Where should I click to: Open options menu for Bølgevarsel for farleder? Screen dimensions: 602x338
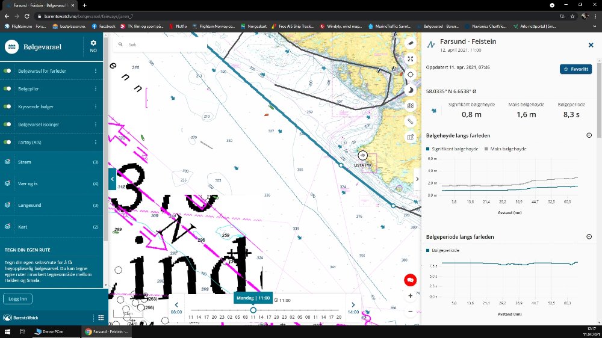tap(96, 71)
